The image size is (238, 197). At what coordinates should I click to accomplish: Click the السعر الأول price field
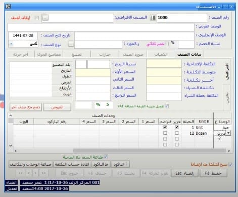pos(92,72)
